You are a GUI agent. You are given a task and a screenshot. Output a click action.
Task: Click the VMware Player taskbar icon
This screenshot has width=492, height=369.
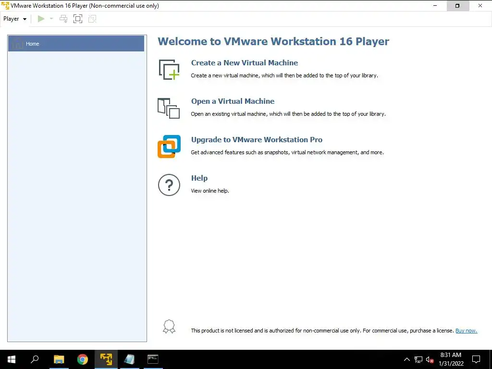106,359
